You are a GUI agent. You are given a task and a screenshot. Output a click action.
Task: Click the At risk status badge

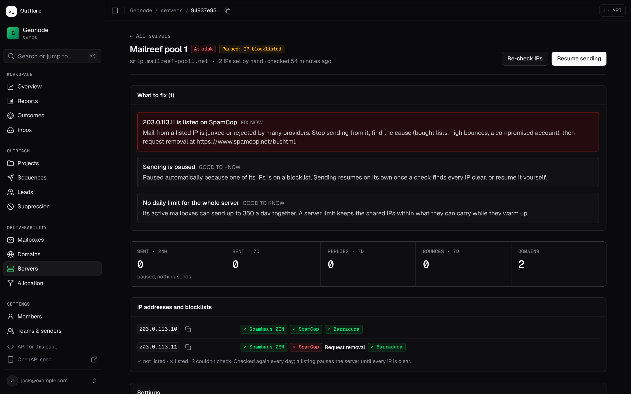point(203,49)
